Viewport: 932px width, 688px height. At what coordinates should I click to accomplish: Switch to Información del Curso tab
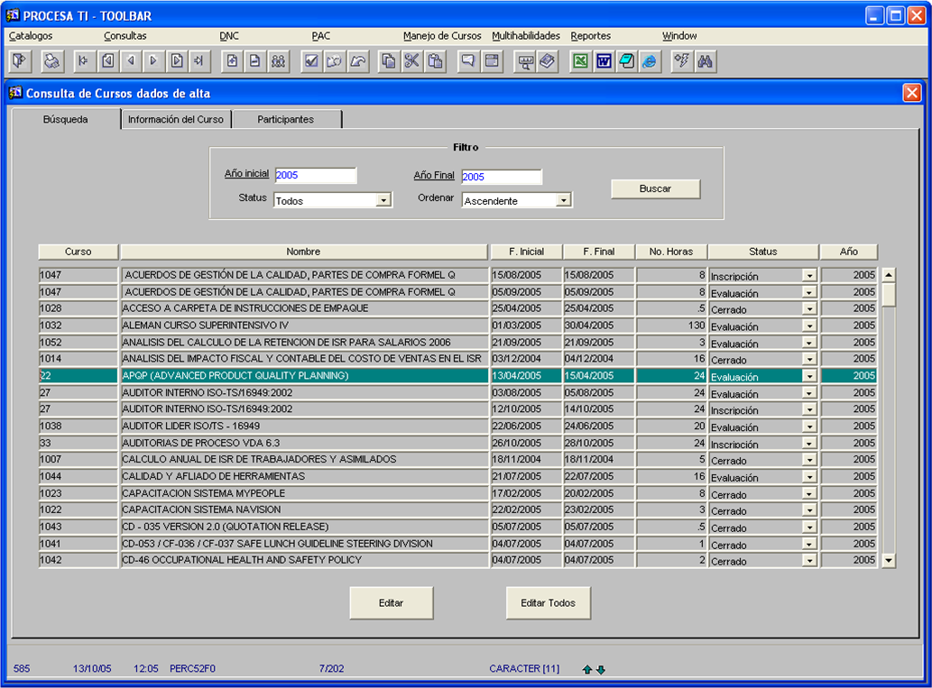point(176,119)
